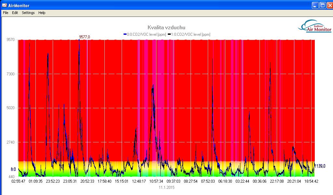
Task: Click the black 1:0 legend marker
Action: point(169,34)
